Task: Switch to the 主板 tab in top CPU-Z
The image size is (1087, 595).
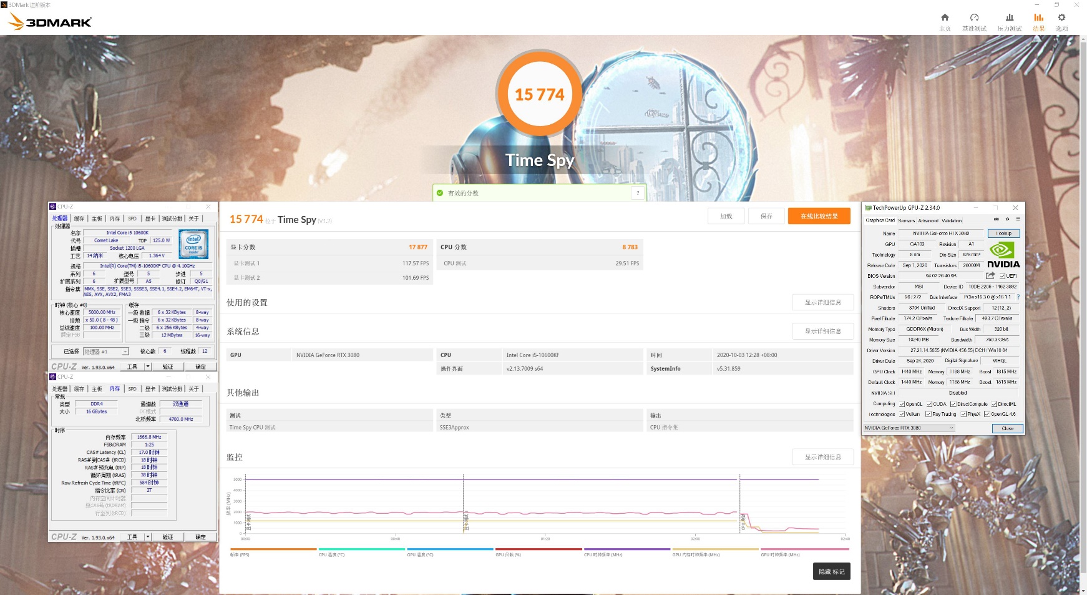Action: tap(97, 219)
